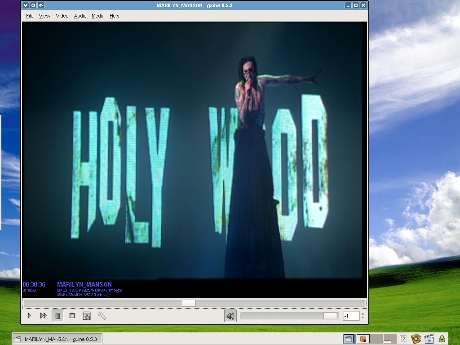Click the green book with red X icon
This screenshot has width=460, height=345.
[x=416, y=339]
